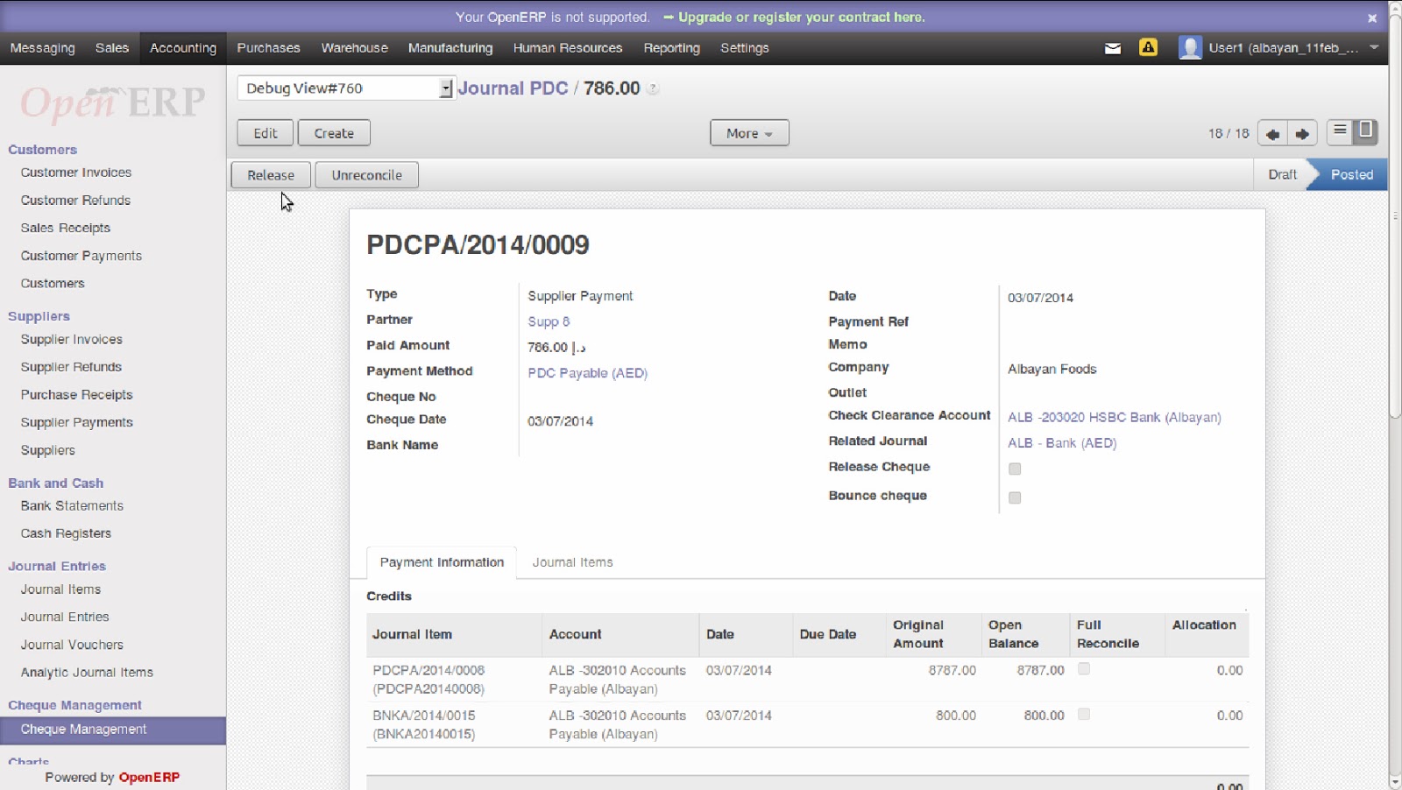Open ALB - Bank (AED) related journal link
The height and width of the screenshot is (790, 1402).
[x=1062, y=443]
